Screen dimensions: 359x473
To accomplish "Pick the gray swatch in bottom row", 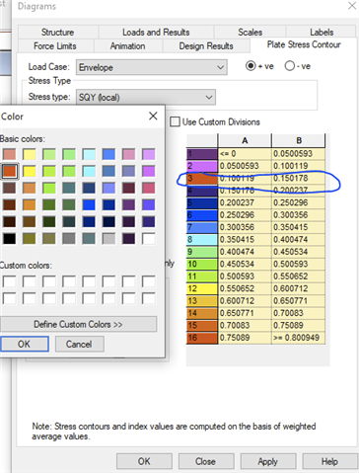I will click(69, 238).
